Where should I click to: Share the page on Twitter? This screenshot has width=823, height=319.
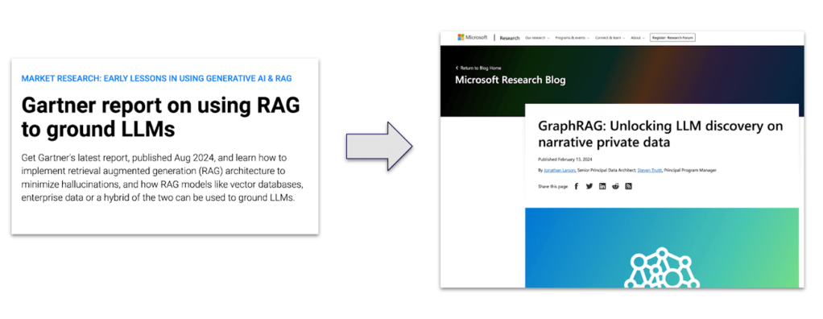click(x=589, y=186)
